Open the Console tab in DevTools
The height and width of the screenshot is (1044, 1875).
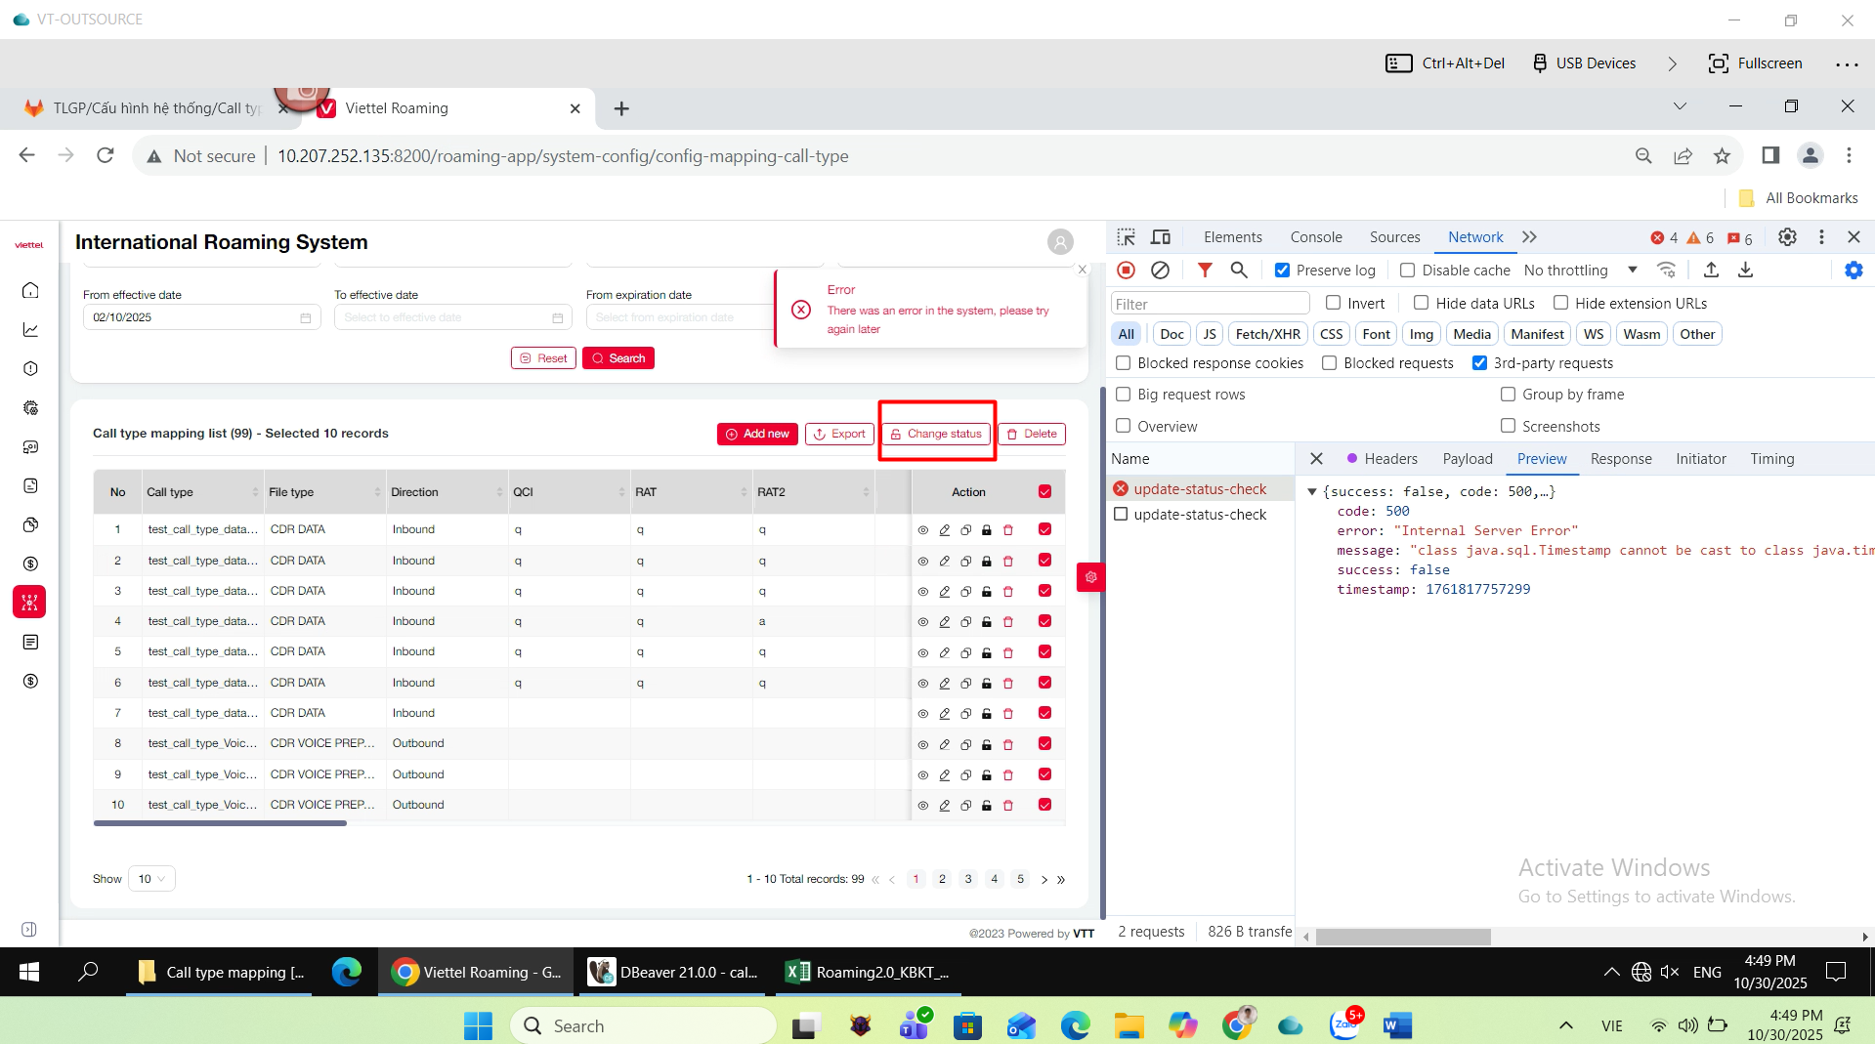1315,237
